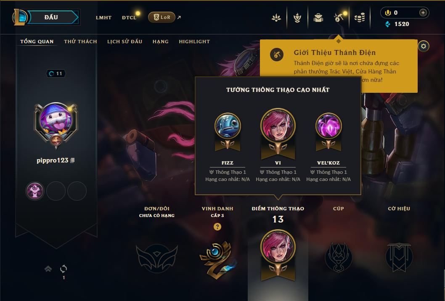Screen dimensions: 445x301
Task: Click the plus icon to add RP
Action: tap(423, 13)
